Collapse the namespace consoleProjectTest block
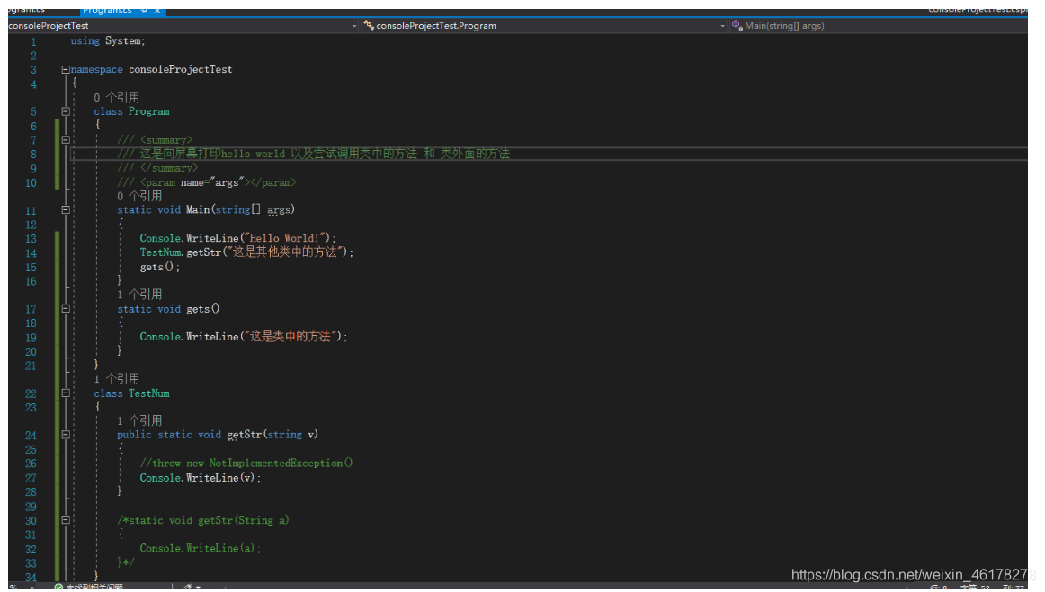Screen dimensions: 1045x592 point(66,69)
